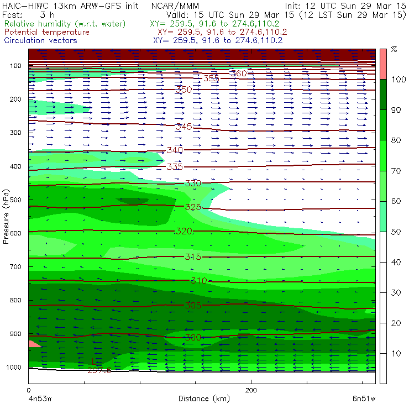
Task: Click the 'Fcst: 3 h' forecast text
Action: pyautogui.click(x=28, y=14)
